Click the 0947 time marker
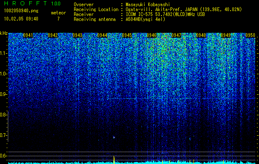This screenshot has width=259, height=164. [x=176, y=35]
